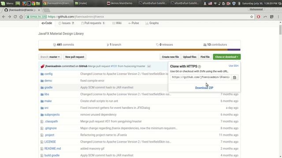
Task: Click the browser back arrow
Action: (4, 17)
